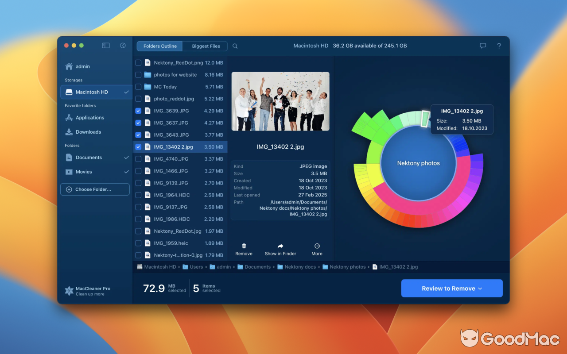Image resolution: width=567 pixels, height=354 pixels.
Task: Click the feedback speech bubble icon
Action: (x=482, y=46)
